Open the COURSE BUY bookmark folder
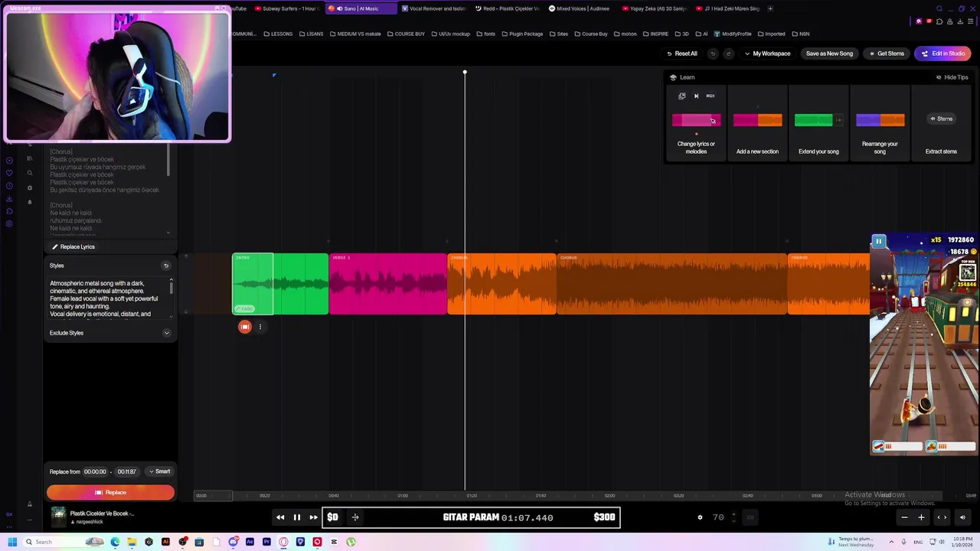Screen dimensions: 980x551 tap(407, 34)
